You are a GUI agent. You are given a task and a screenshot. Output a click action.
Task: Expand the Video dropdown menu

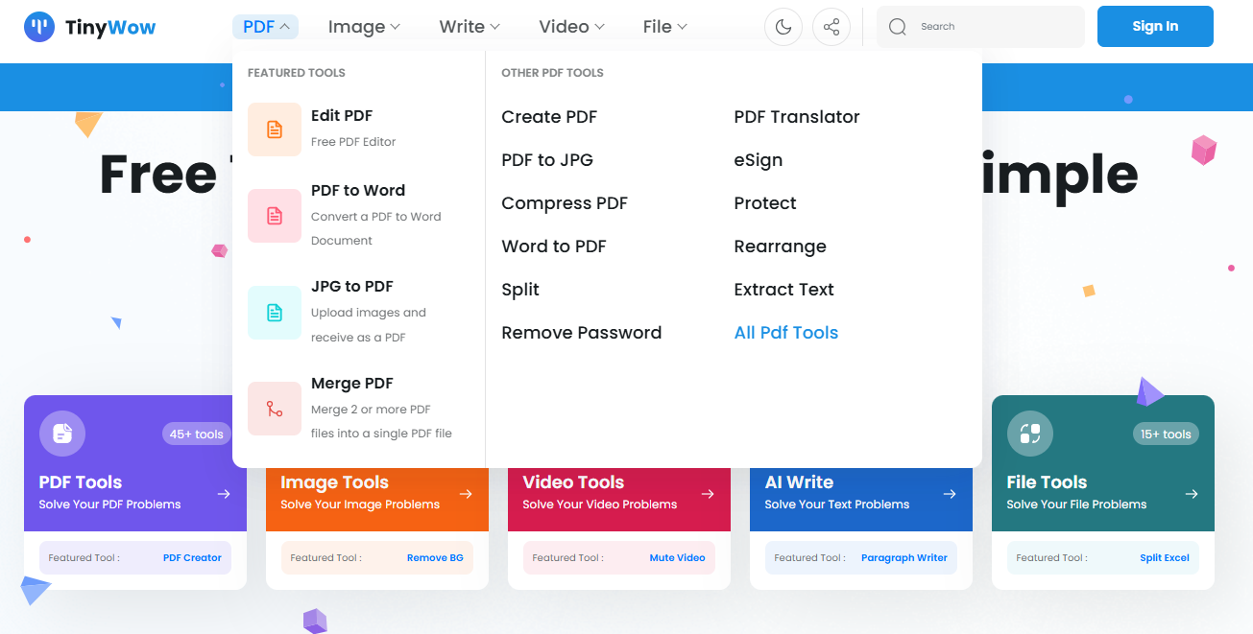click(x=572, y=27)
